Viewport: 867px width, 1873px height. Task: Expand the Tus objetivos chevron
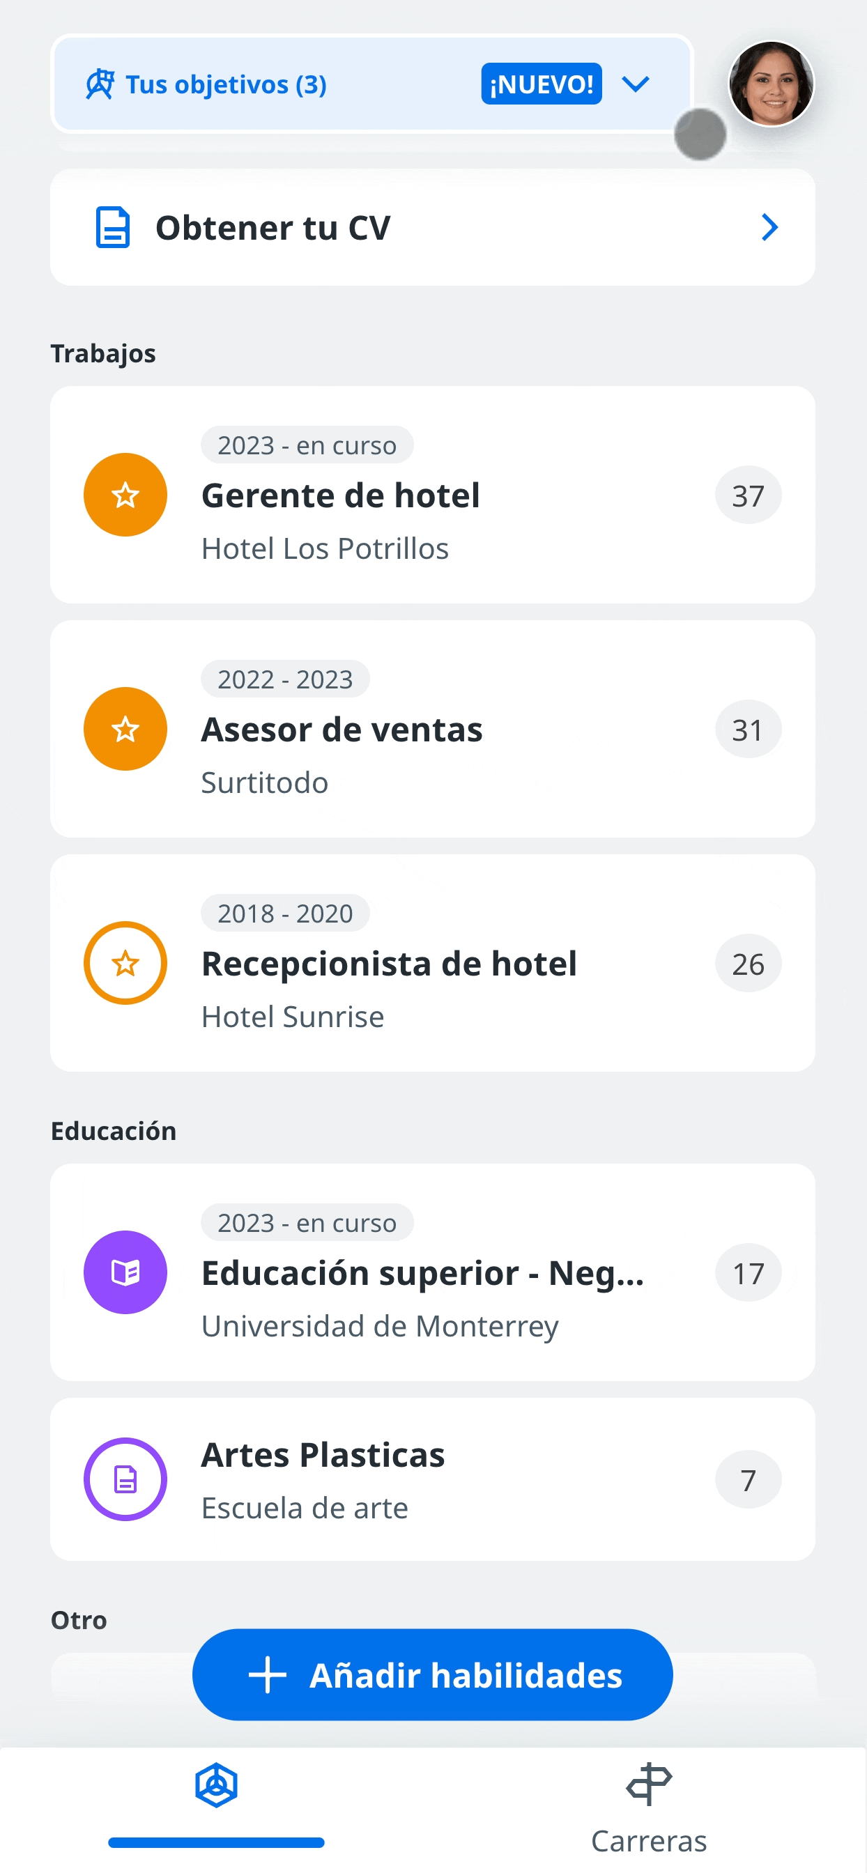click(x=635, y=84)
